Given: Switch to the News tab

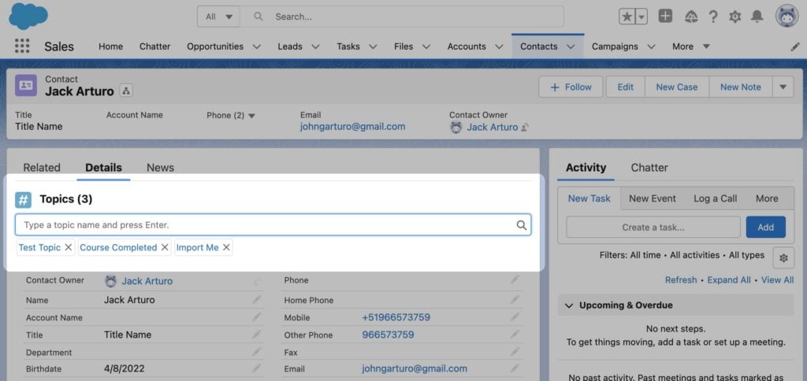Looking at the screenshot, I should click(160, 167).
